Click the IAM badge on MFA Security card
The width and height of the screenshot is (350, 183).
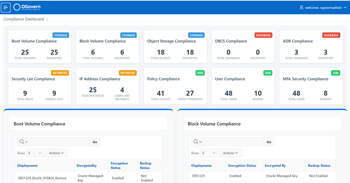(x=335, y=73)
